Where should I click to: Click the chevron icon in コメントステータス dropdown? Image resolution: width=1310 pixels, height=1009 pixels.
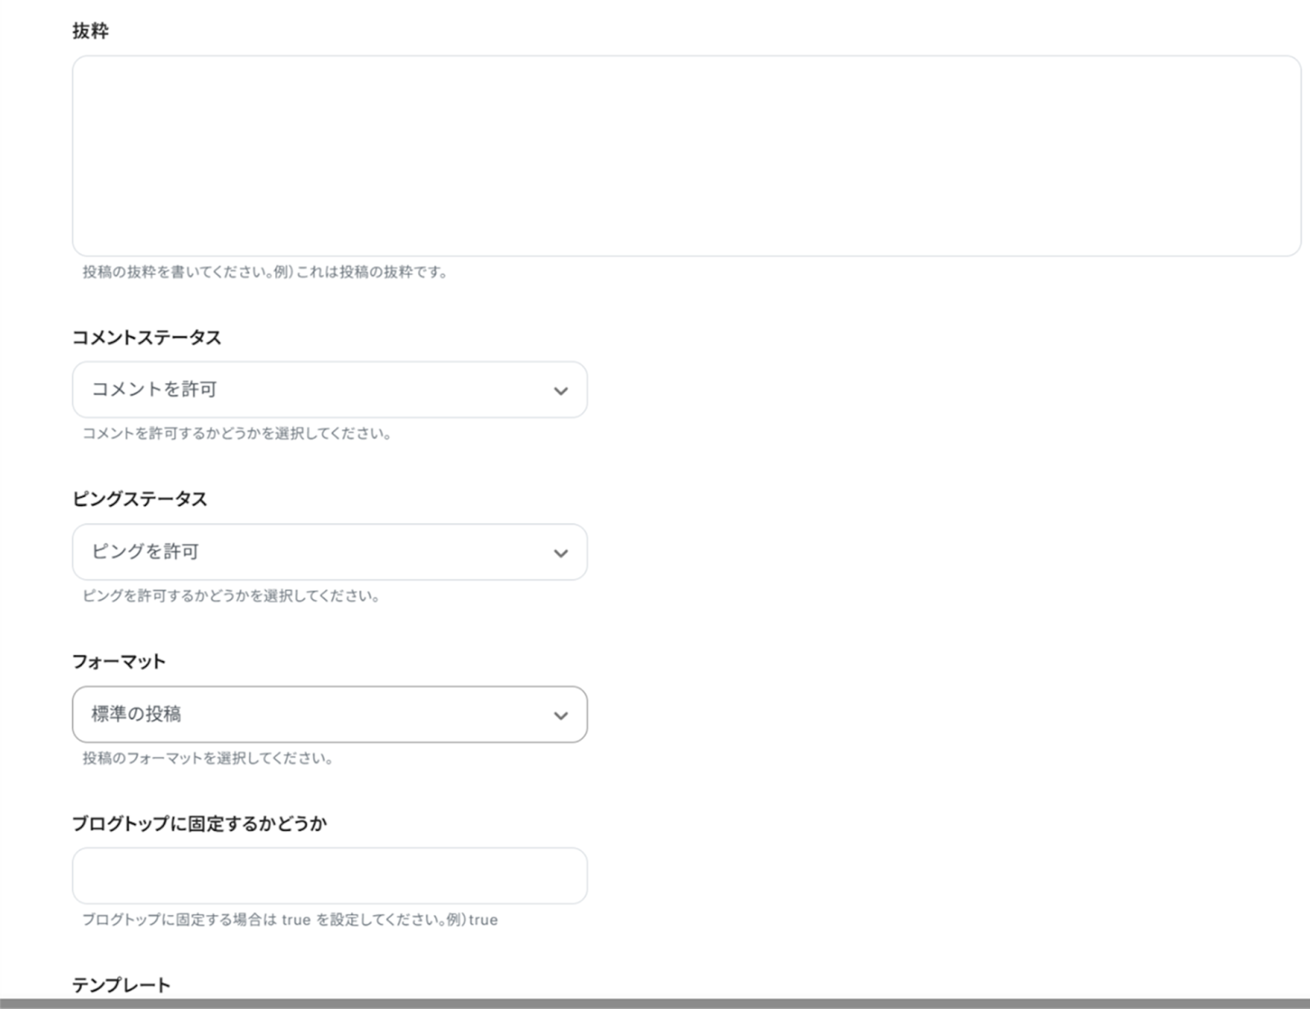point(561,390)
